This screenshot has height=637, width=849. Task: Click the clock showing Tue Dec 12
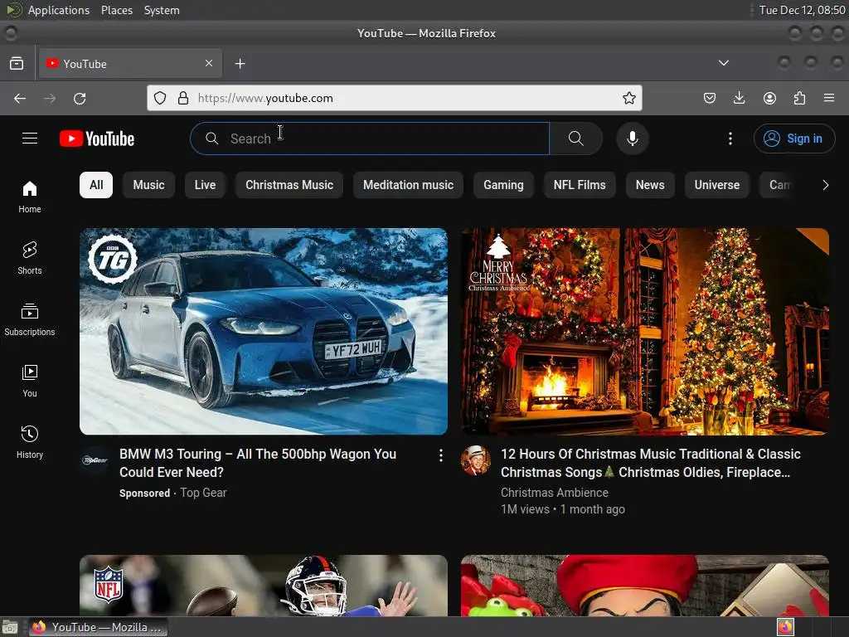(802, 10)
